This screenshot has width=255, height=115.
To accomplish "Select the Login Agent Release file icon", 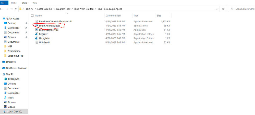I will pyautogui.click(x=37, y=26).
